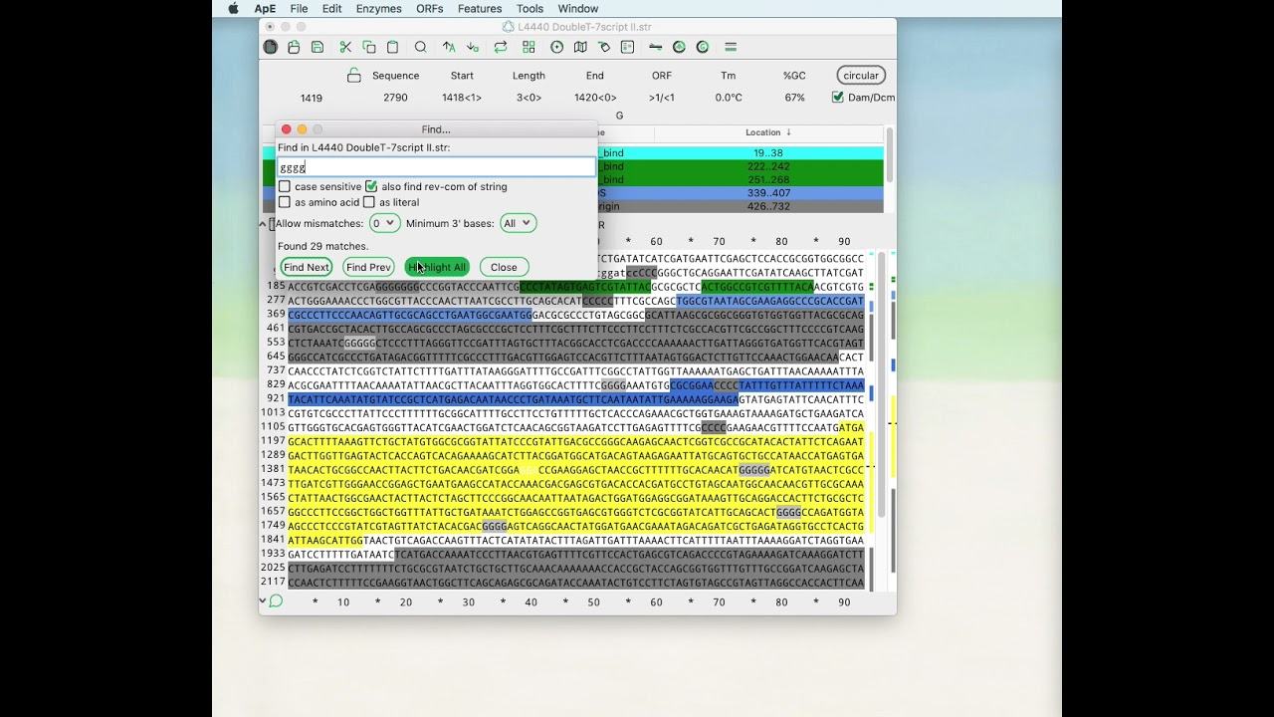Open the Minimum 3' bases dropdown
This screenshot has width=1274, height=717.
(x=518, y=223)
